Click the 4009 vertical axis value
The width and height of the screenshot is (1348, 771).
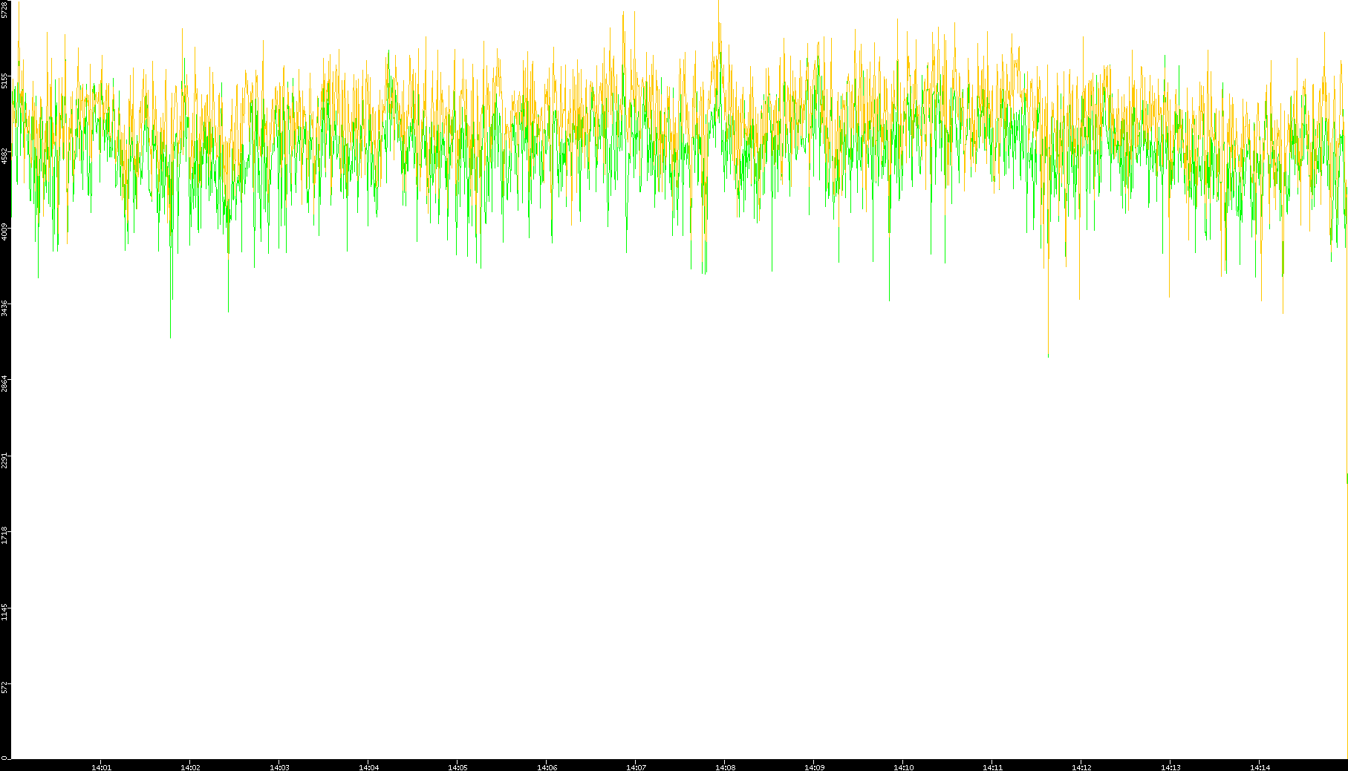point(5,232)
